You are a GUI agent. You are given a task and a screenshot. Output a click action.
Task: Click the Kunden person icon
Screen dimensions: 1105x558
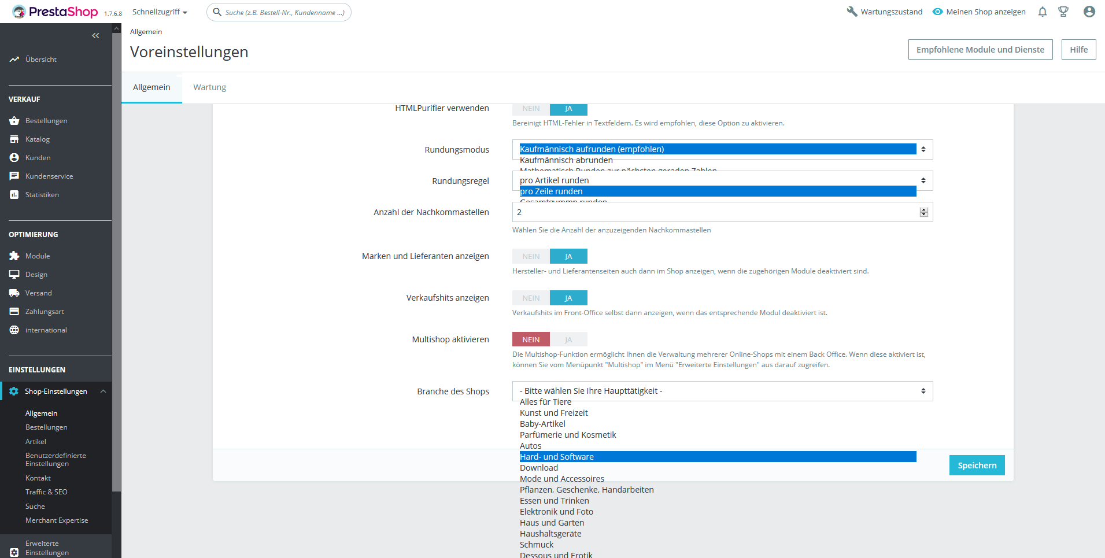[14, 158]
